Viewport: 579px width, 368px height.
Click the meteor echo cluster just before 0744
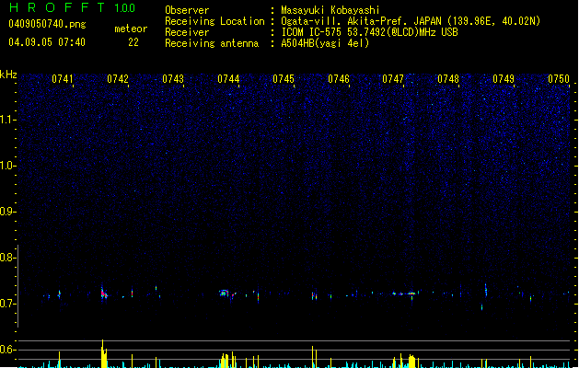pyautogui.click(x=224, y=293)
